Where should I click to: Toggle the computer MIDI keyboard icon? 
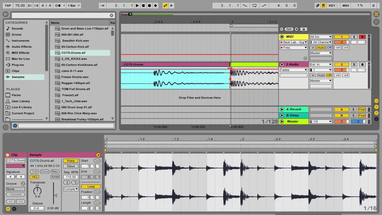tap(324, 5)
